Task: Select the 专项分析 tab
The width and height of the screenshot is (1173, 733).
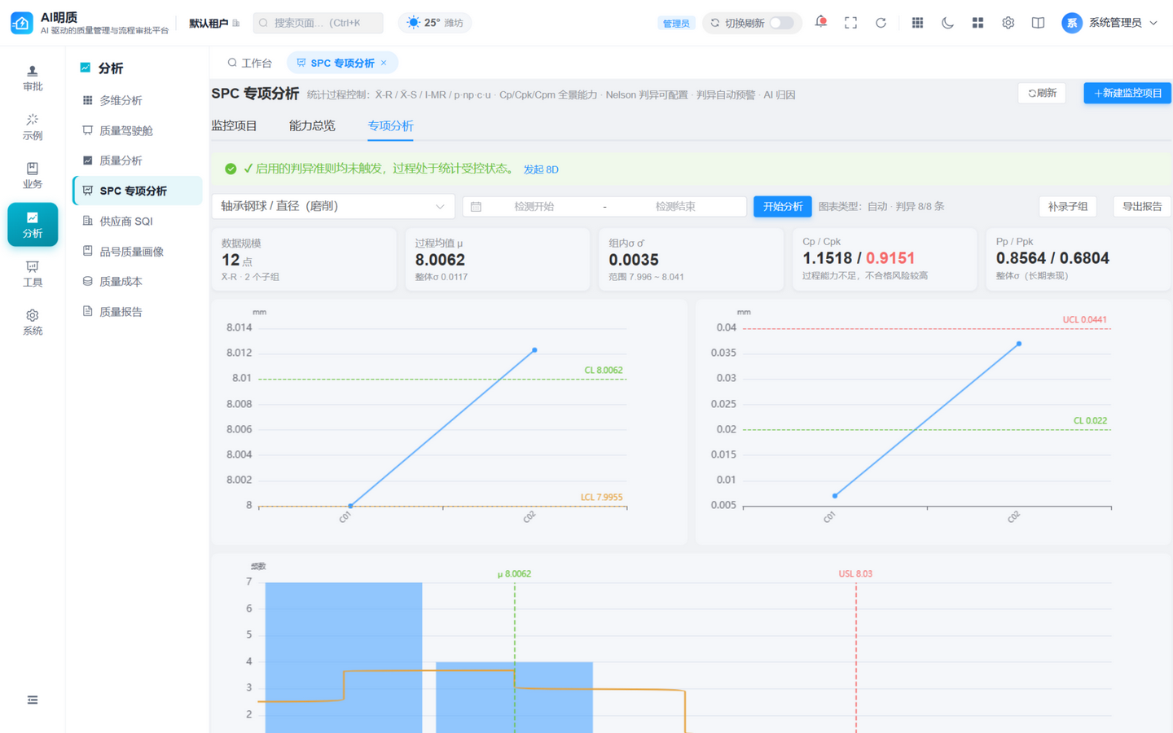Action: pyautogui.click(x=390, y=125)
